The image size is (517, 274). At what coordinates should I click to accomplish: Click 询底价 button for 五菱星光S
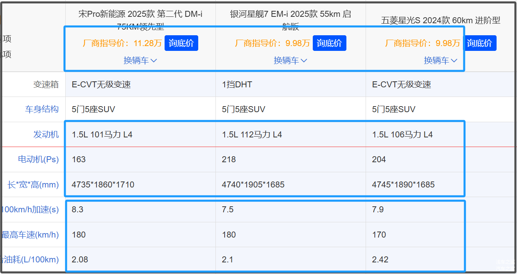click(479, 43)
